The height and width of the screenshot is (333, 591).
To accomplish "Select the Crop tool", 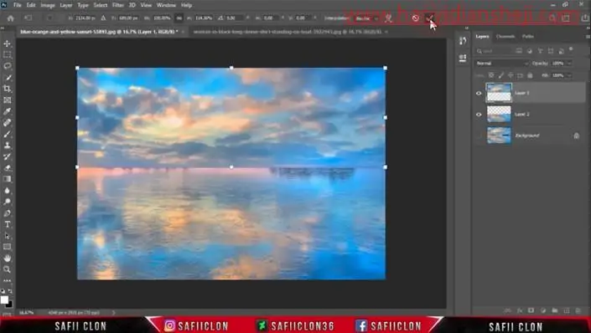I will coord(8,89).
